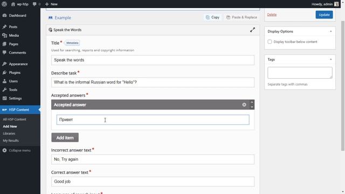Screen dimensions: 345x194
Task: Expand the Speak the Words editor fullscreen
Action: [x=252, y=30]
